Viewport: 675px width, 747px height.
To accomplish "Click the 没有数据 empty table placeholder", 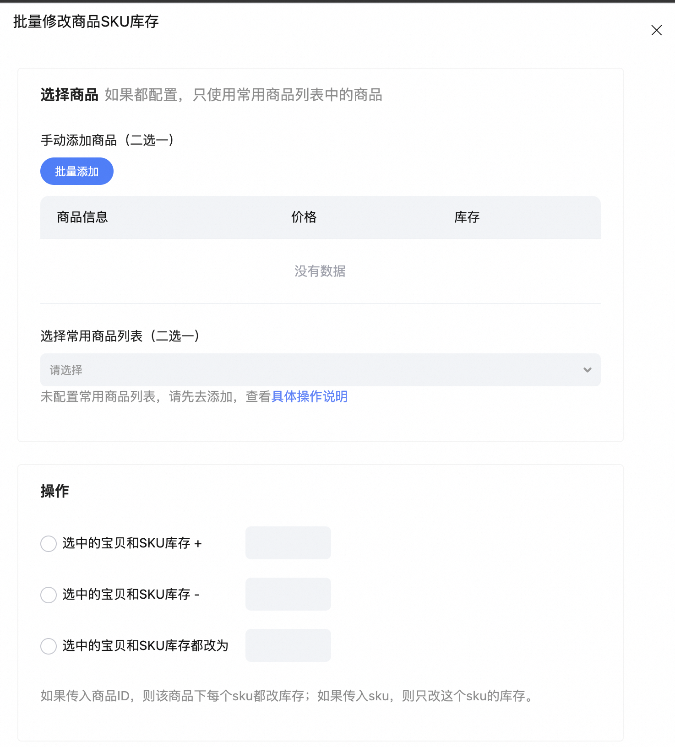I will click(x=320, y=271).
